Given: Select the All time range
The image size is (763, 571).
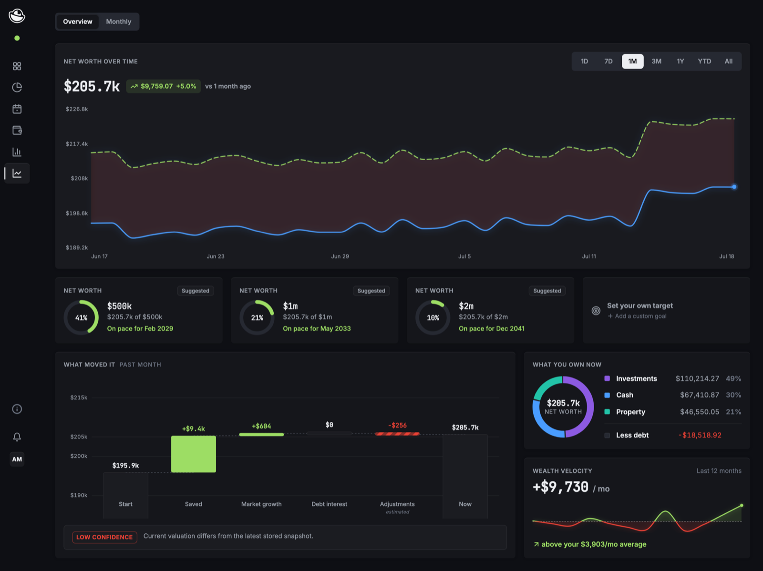Looking at the screenshot, I should (728, 61).
